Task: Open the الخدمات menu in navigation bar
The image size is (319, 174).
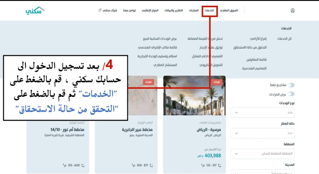Action: [x=209, y=10]
